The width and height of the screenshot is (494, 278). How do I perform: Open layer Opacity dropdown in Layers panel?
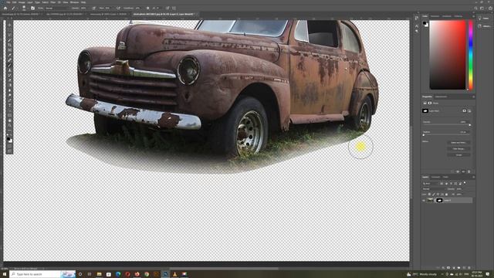tap(461, 188)
